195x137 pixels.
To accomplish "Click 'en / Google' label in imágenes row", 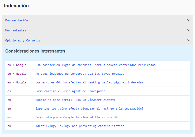I will 17,74.
